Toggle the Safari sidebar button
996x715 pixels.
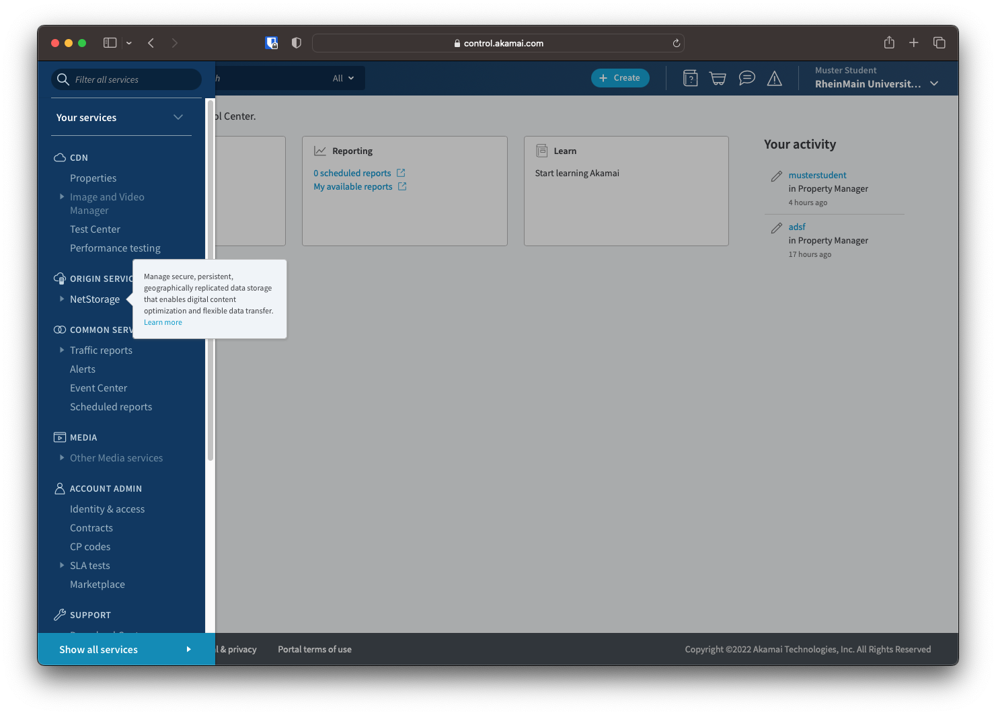click(110, 43)
